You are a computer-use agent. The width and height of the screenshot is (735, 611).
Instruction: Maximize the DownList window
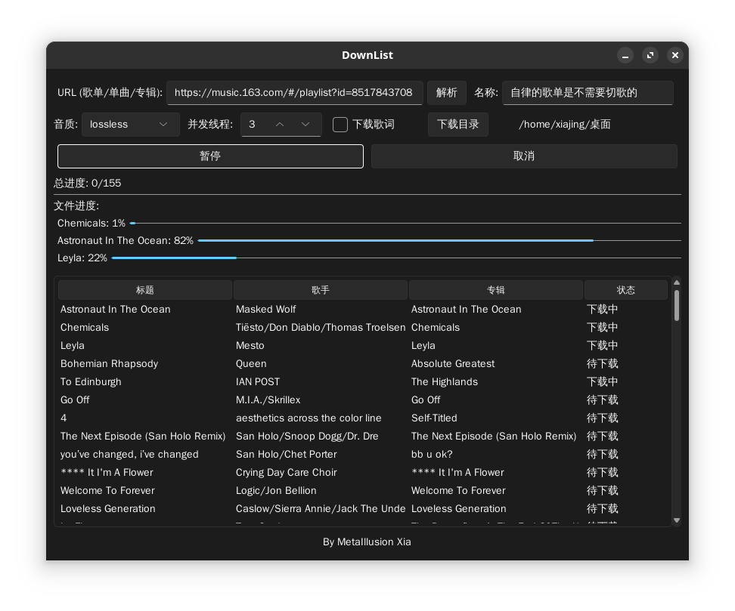pos(650,55)
